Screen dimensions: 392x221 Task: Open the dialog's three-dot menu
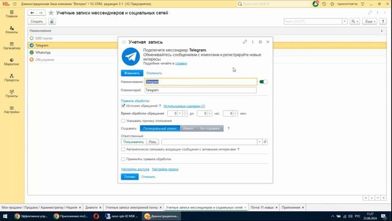tap(252, 42)
